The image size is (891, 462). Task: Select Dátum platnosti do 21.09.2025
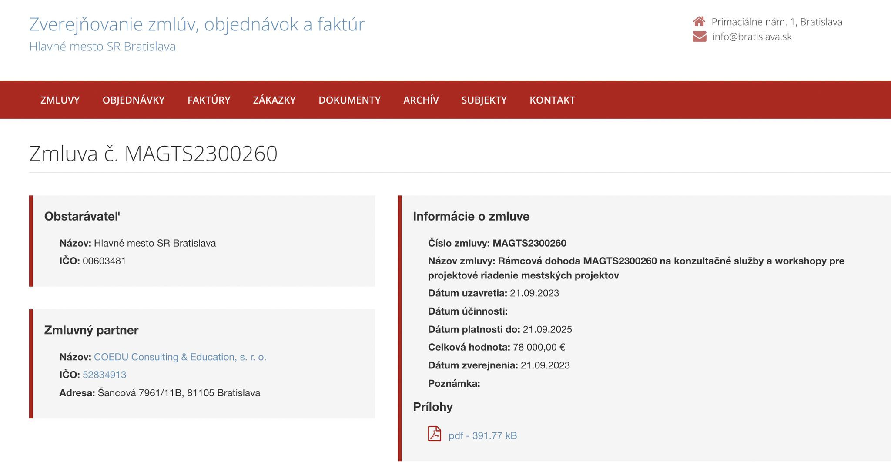[x=500, y=329]
